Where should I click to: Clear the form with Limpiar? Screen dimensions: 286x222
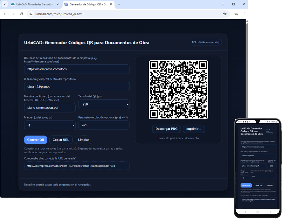tap(84, 140)
